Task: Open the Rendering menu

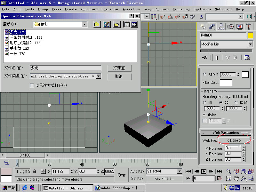Action: 181,9
